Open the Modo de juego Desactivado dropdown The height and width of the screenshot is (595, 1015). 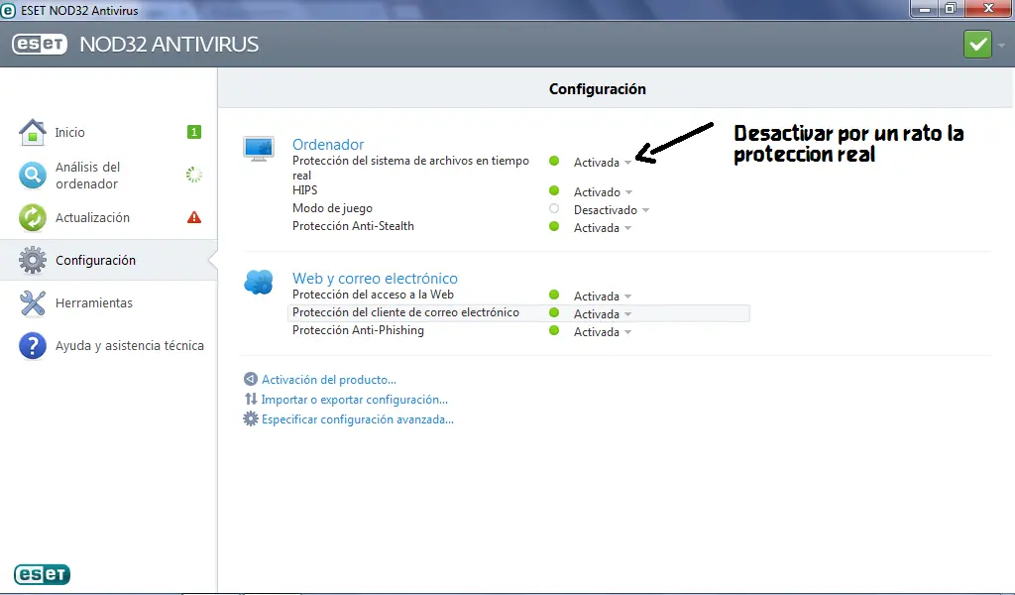[x=612, y=210]
